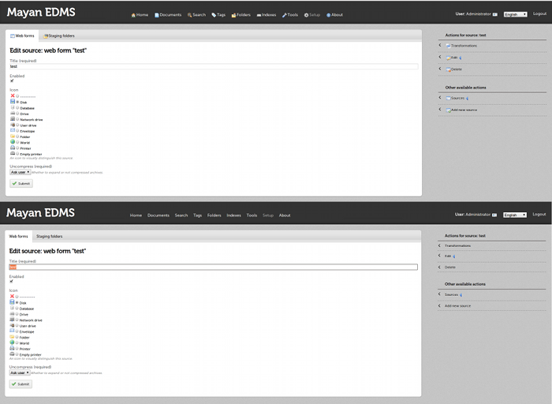Click chevron beside Add new source, upper sidebar
The height and width of the screenshot is (404, 552).
click(x=440, y=109)
